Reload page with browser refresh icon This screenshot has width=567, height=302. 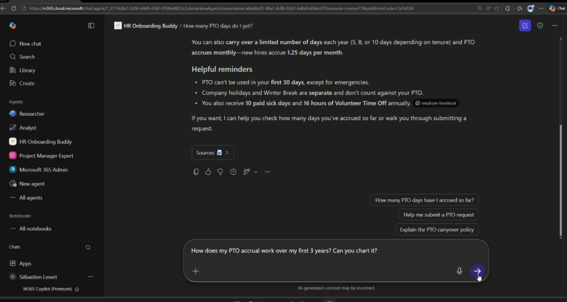[14, 8]
